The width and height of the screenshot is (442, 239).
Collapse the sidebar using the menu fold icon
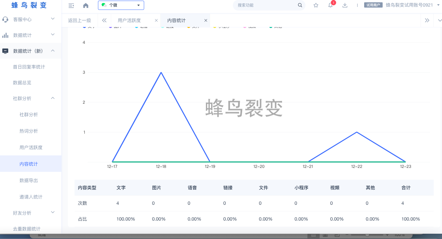pos(71,5)
